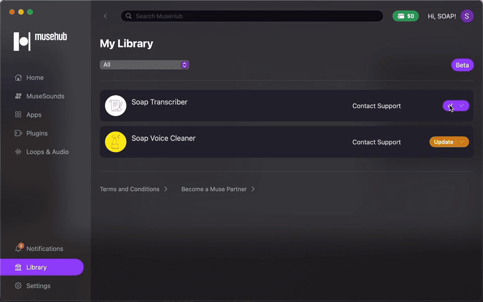Contact Support for Soap Transcriber
This screenshot has height=302, width=483.
[x=376, y=106]
